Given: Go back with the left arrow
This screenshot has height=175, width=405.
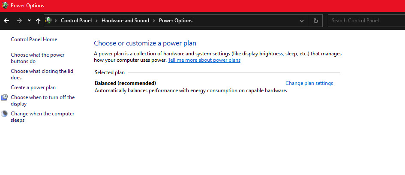Looking at the screenshot, I should coord(6,21).
